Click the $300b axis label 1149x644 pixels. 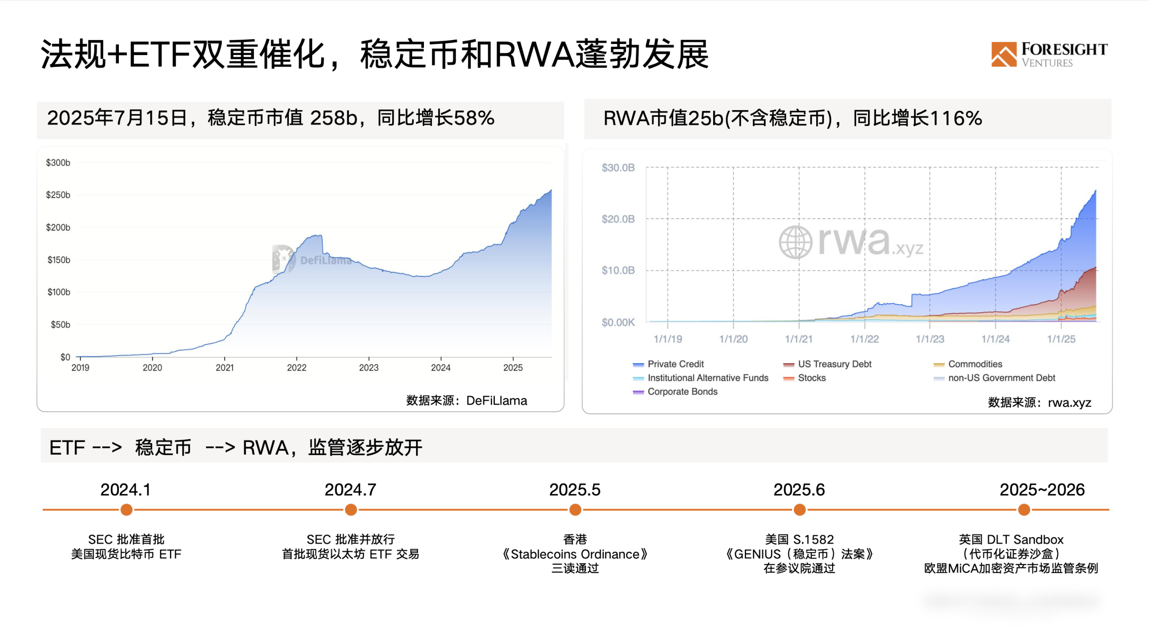coord(58,162)
